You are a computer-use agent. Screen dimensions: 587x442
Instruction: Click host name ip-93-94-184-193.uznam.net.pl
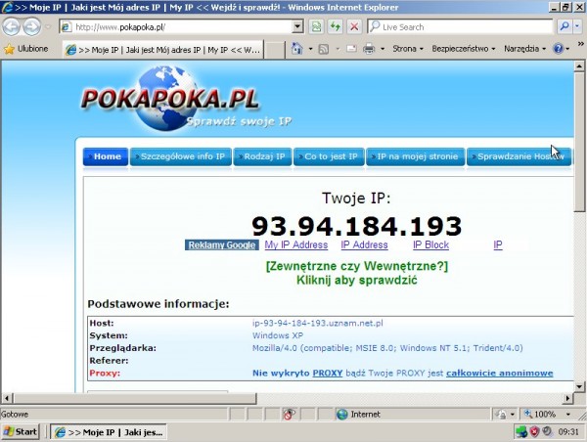click(317, 323)
